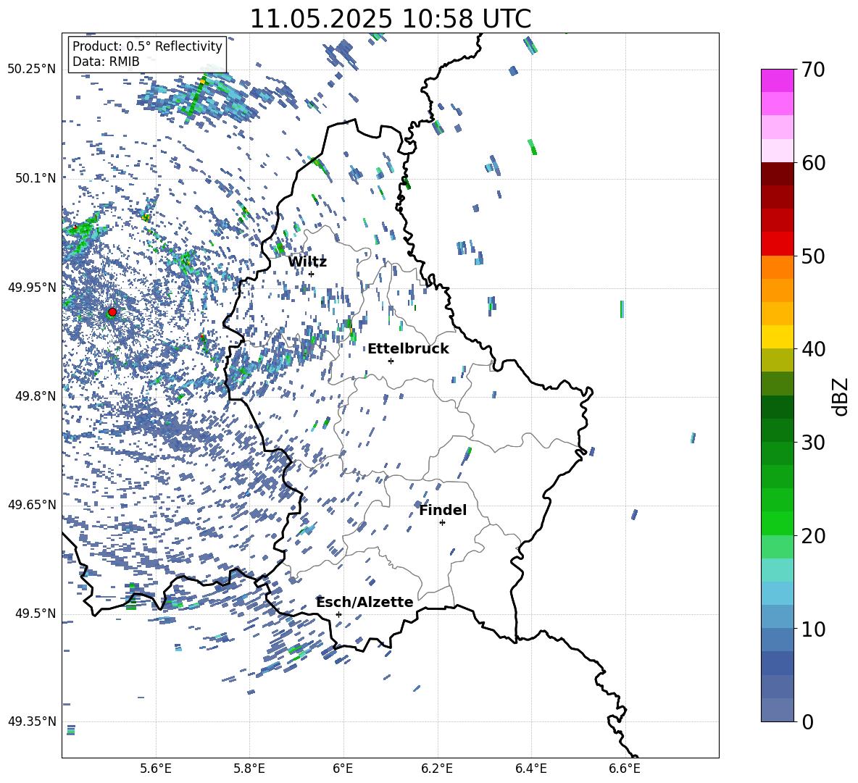Click the orange colorbar swatch below 50
This screenshot has width=858, height=783.
click(777, 267)
